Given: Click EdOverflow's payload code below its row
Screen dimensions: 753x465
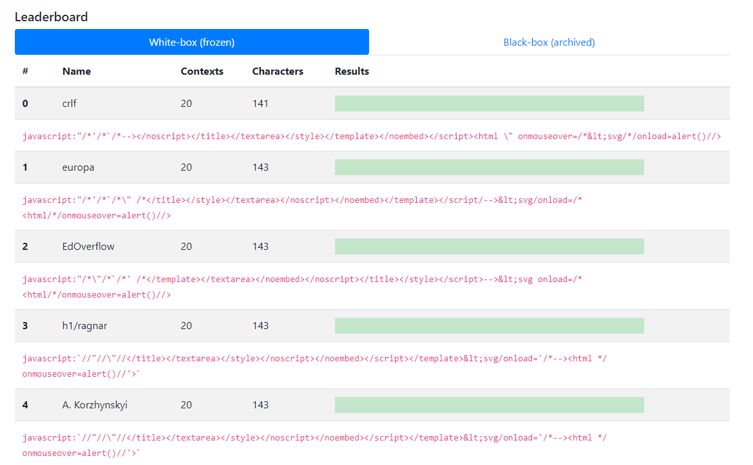Looking at the screenshot, I should [x=302, y=287].
